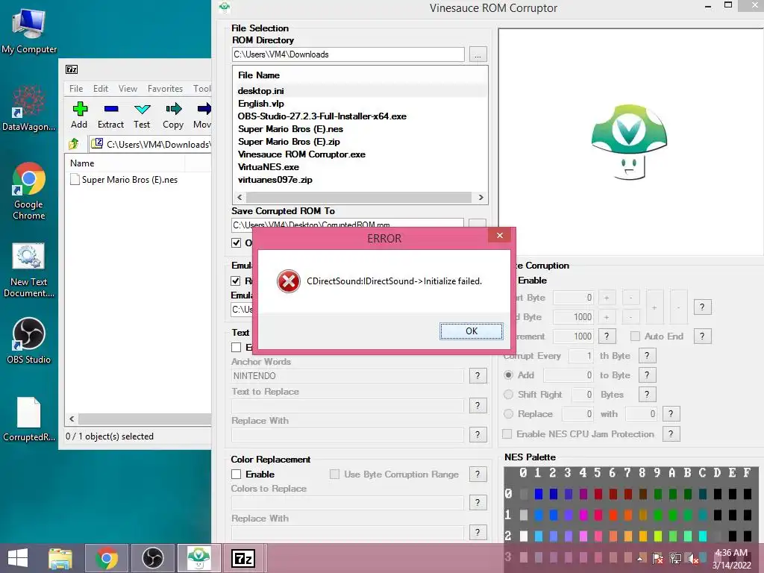Open 7-Zip Favorites menu
The width and height of the screenshot is (764, 573).
click(x=165, y=89)
